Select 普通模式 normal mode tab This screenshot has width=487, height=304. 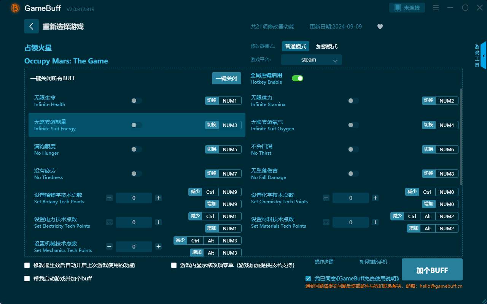[296, 46]
